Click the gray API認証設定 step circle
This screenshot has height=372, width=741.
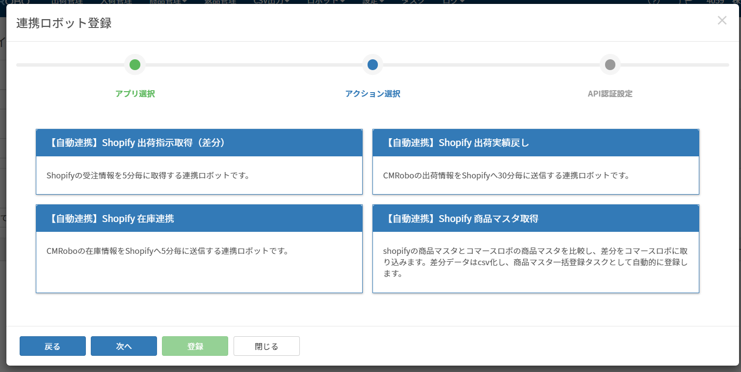click(x=610, y=65)
